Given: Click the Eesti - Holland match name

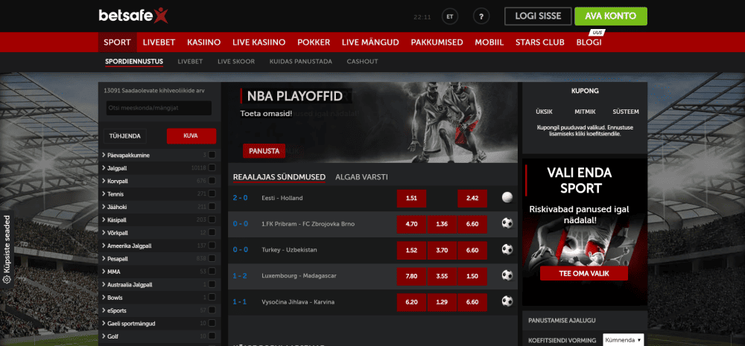Looking at the screenshot, I should (x=282, y=198).
